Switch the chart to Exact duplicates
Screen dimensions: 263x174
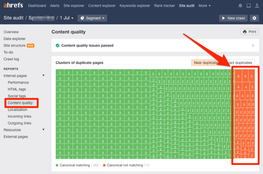[239, 63]
